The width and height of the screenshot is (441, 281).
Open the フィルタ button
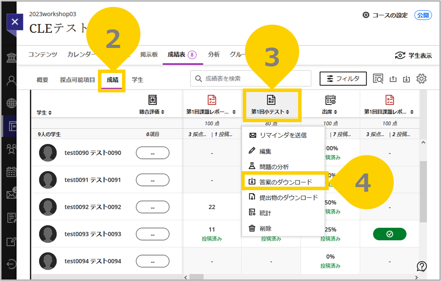click(343, 78)
